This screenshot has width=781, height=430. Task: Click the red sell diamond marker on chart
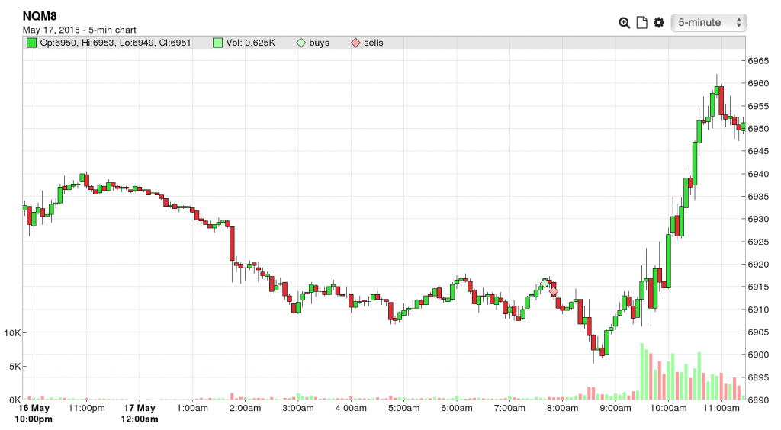[554, 291]
